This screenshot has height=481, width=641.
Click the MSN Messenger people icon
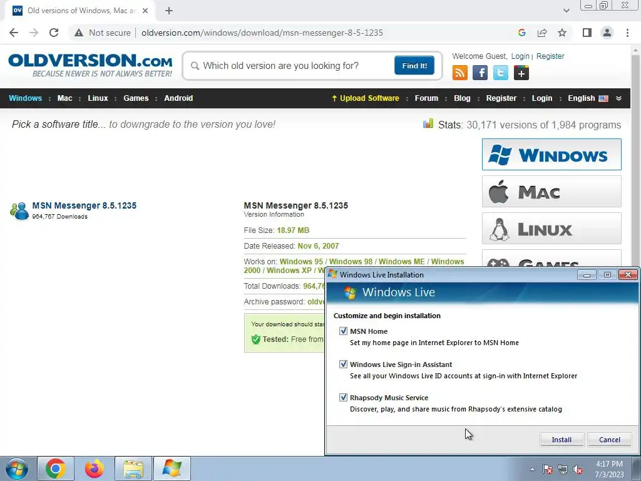tap(19, 211)
